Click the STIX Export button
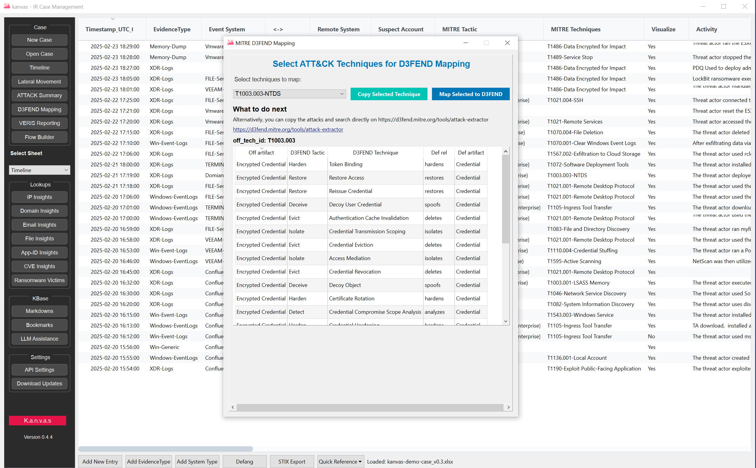Image resolution: width=756 pixels, height=468 pixels. (291, 461)
